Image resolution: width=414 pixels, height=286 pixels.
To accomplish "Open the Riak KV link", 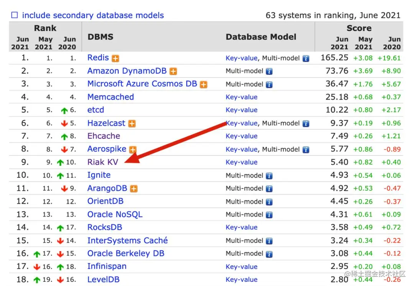I will (103, 162).
